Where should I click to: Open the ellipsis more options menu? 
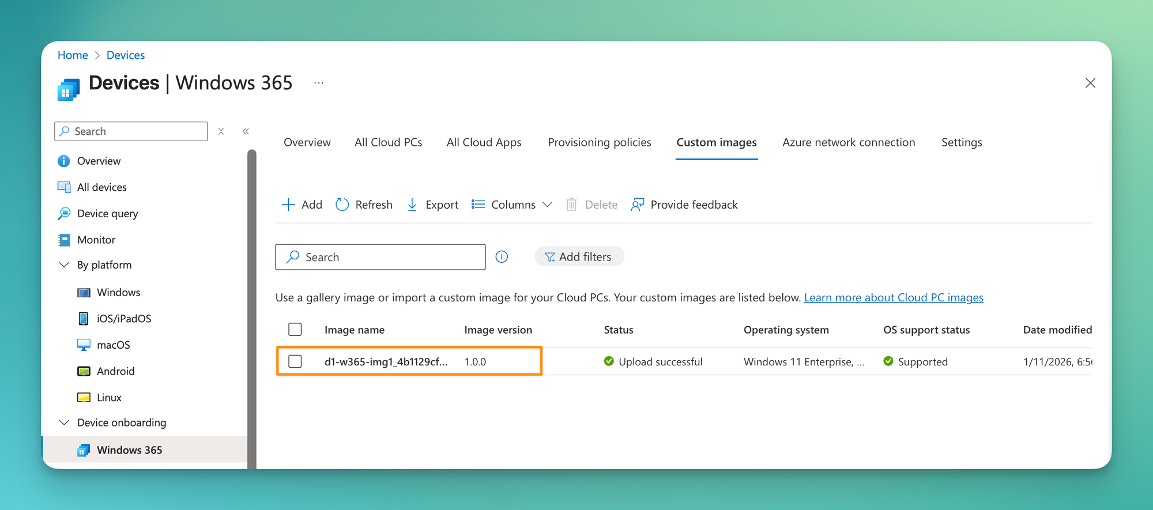pos(319,83)
